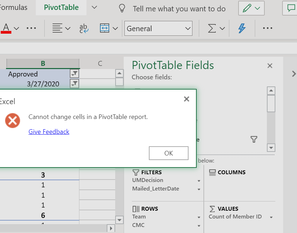Open Team field dropdown in Rows
Viewport: 297px width, 233px height.
point(199,217)
